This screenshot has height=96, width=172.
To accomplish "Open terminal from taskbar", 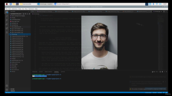I will (17, 4).
